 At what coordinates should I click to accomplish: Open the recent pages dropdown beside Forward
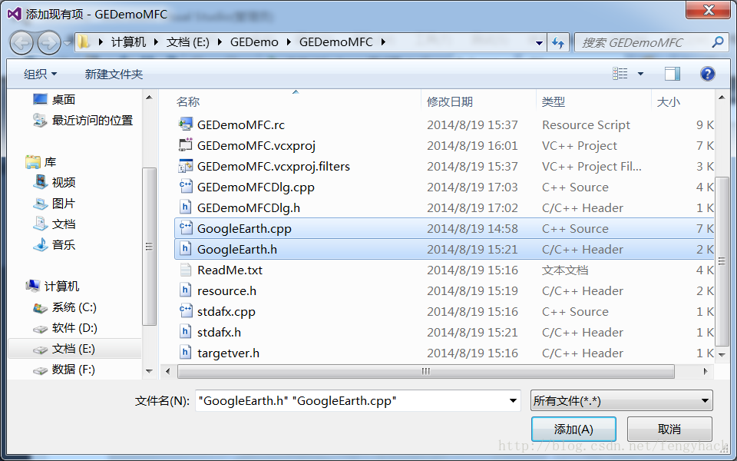click(x=68, y=43)
